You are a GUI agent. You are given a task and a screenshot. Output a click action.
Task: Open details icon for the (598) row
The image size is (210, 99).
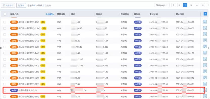pyautogui.click(x=205, y=96)
